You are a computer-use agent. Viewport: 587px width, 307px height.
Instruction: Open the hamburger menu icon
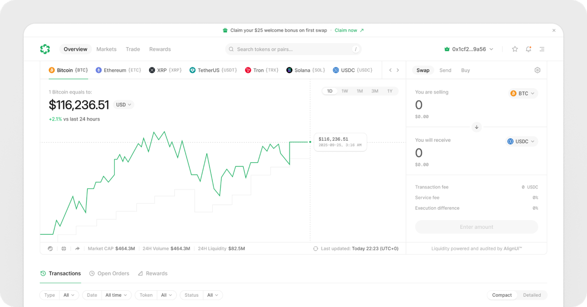pyautogui.click(x=542, y=49)
